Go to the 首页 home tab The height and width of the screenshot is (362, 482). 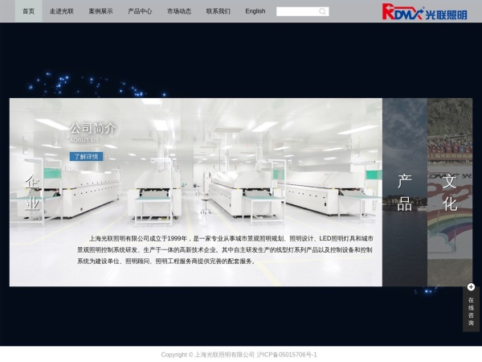click(x=28, y=11)
